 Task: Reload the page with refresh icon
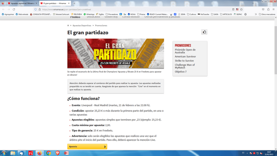point(14,9)
